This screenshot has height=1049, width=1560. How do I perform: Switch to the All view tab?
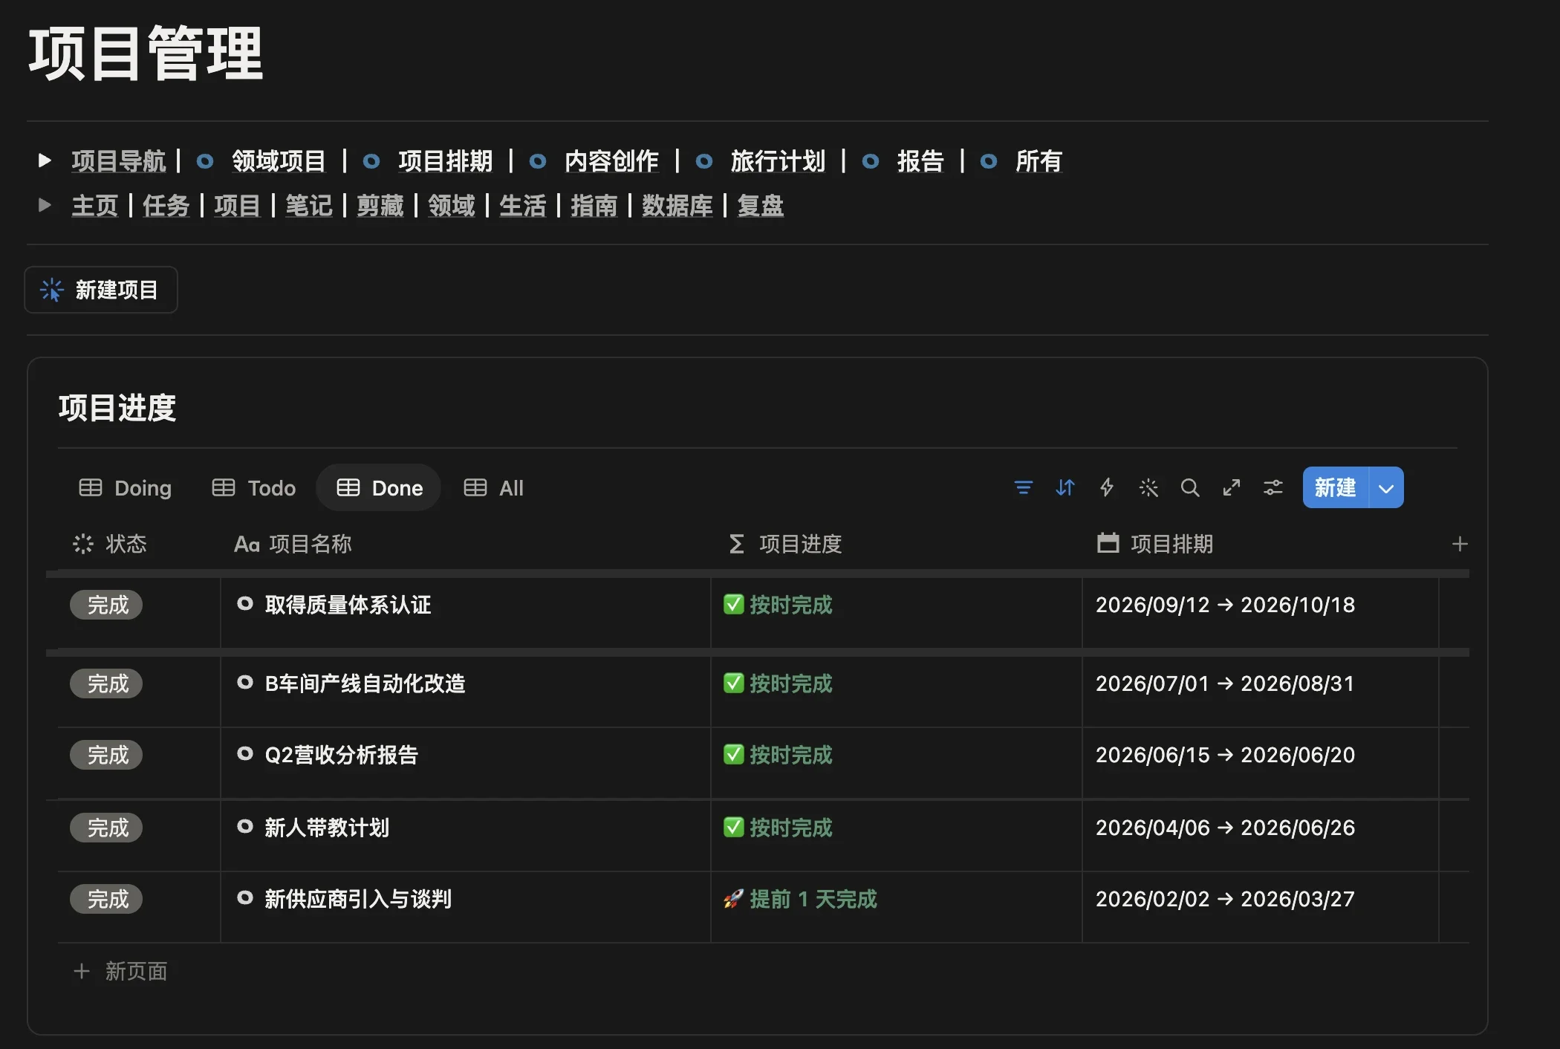(493, 488)
